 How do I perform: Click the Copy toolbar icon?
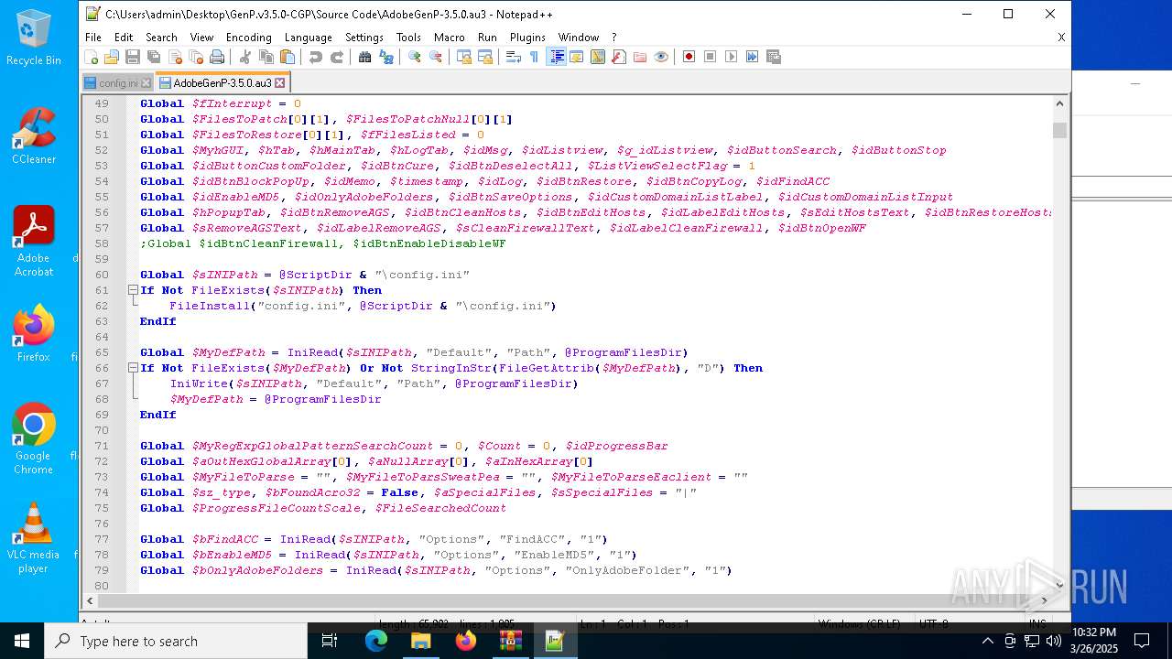[266, 57]
